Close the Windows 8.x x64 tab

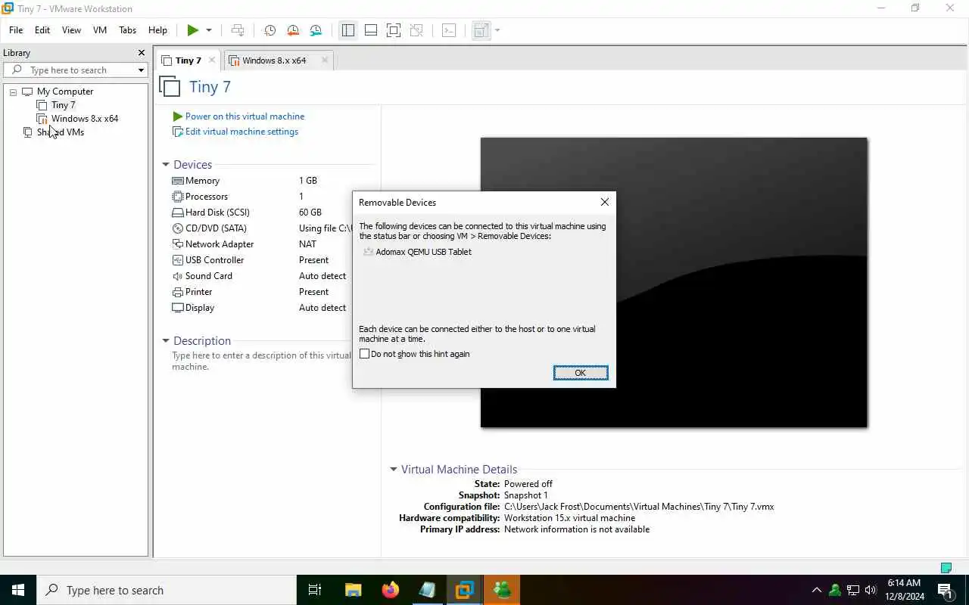coord(325,60)
